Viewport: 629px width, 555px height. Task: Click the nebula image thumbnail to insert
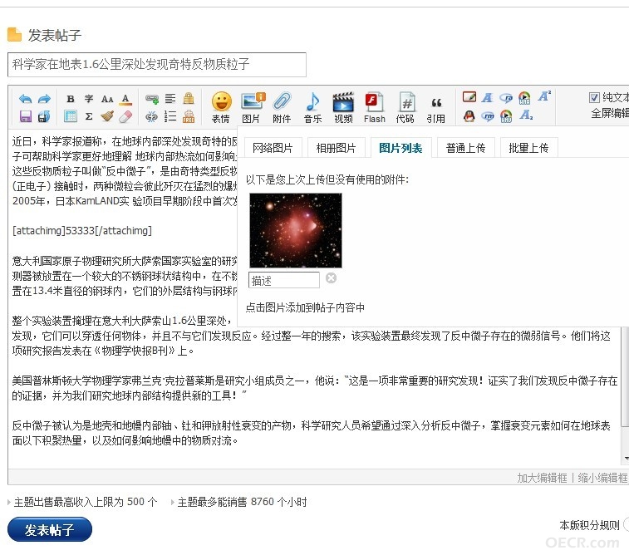coord(296,230)
